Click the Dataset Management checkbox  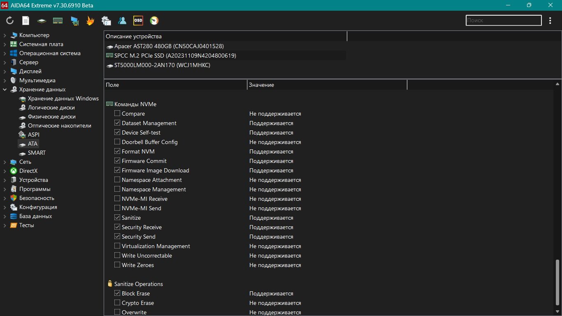117,123
